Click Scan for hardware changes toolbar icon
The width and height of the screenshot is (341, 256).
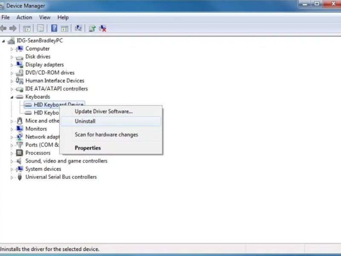click(78, 29)
